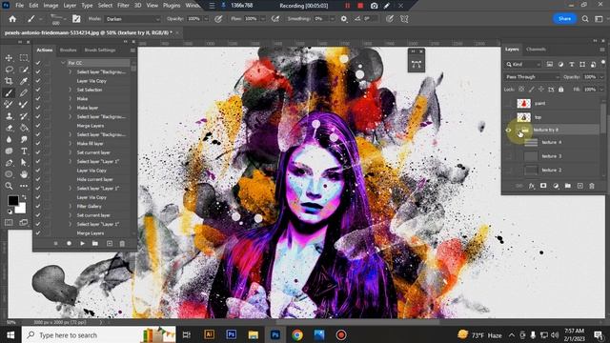Add layer style fx in Layers panel

(x=532, y=186)
